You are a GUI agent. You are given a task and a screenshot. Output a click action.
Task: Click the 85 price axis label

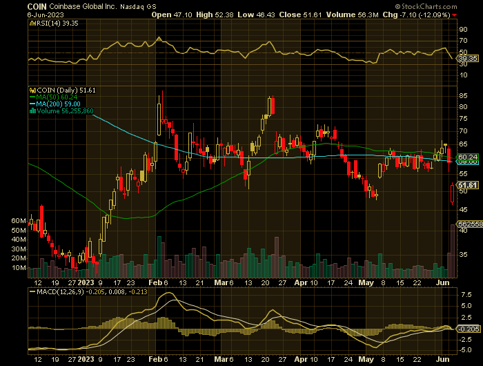click(463, 96)
